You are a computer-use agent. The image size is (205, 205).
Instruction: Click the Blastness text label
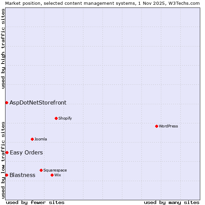point(22,175)
